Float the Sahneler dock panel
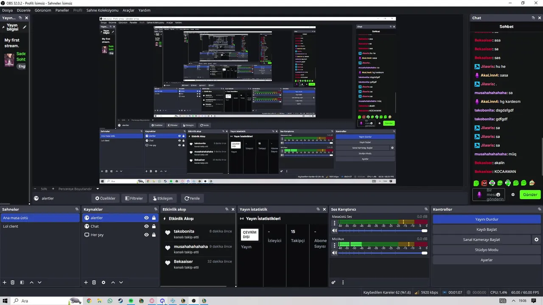Viewport: 543px width, 305px height. click(x=77, y=209)
